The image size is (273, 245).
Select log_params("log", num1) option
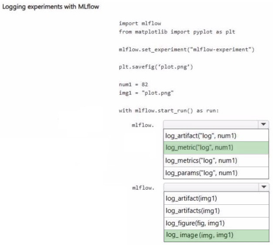coord(216,173)
